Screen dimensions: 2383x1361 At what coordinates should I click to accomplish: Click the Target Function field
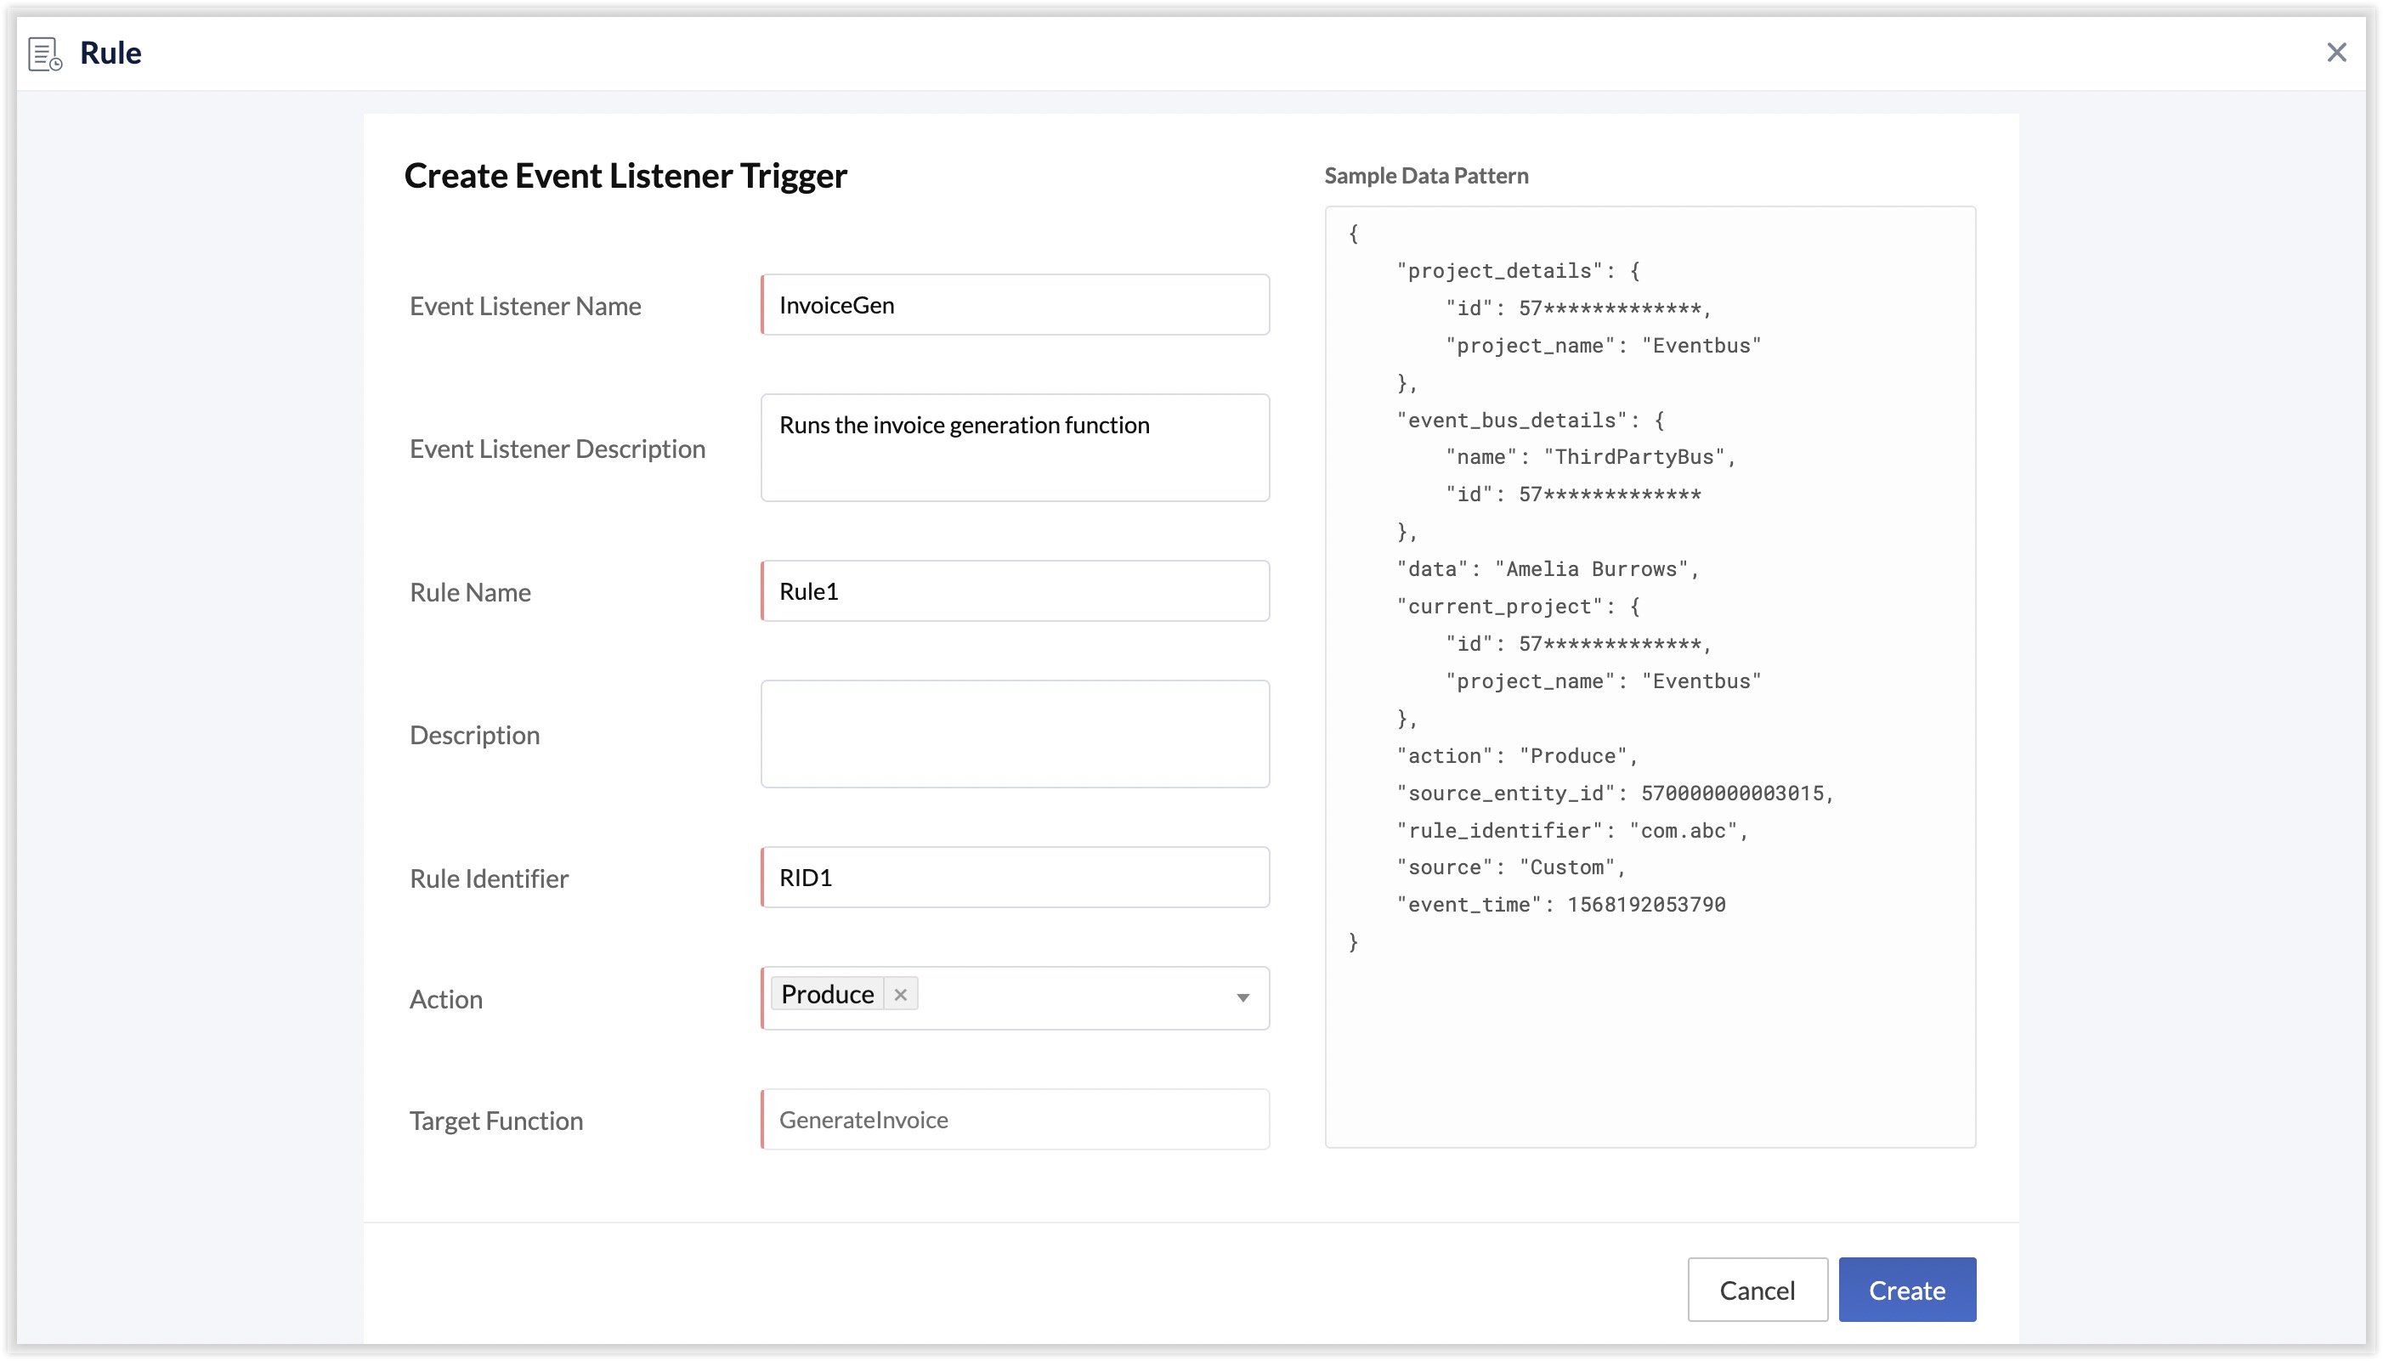1015,1119
